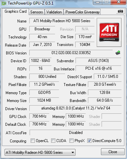Select the Transistors value 1040M
127x159 pixels.
85,45
